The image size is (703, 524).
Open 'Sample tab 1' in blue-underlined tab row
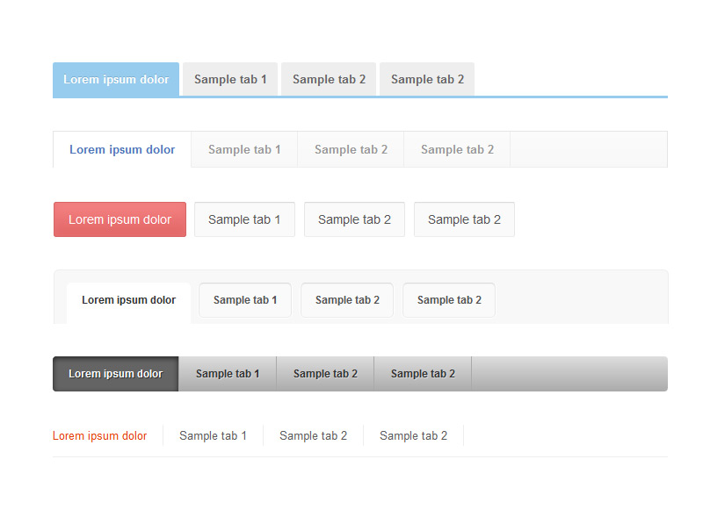coord(230,79)
